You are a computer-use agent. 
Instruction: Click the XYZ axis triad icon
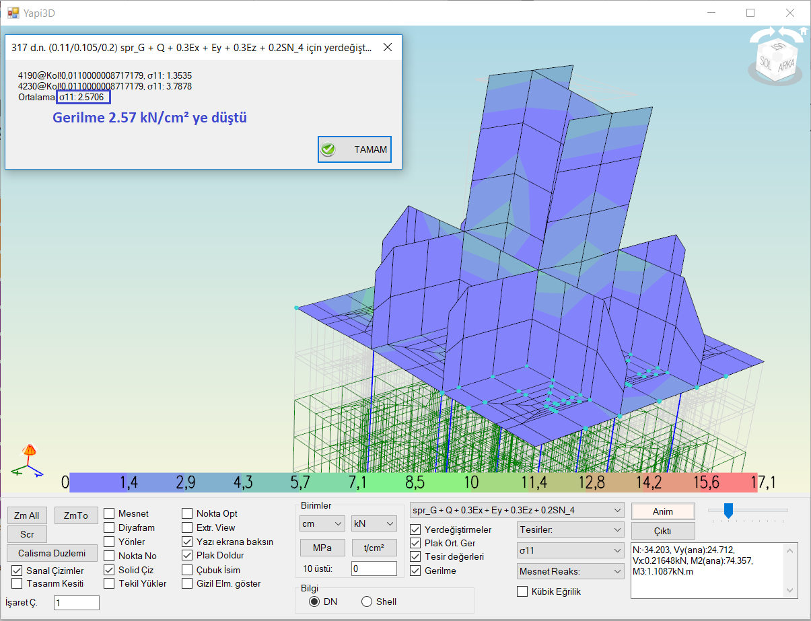(28, 462)
